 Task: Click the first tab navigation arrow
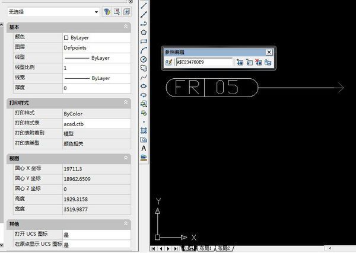coord(153,249)
